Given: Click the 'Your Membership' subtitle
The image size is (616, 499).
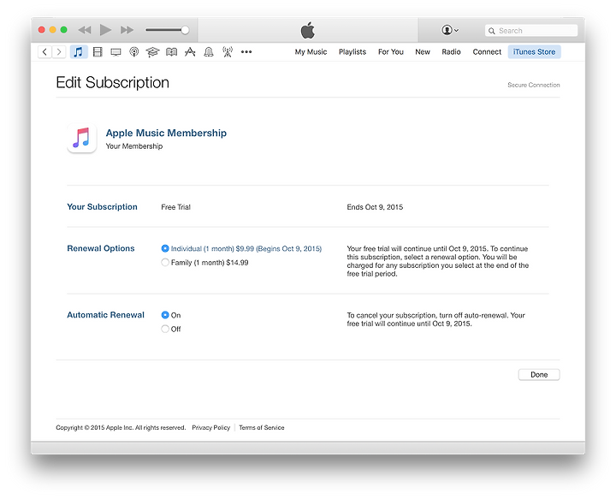Looking at the screenshot, I should coord(134,146).
